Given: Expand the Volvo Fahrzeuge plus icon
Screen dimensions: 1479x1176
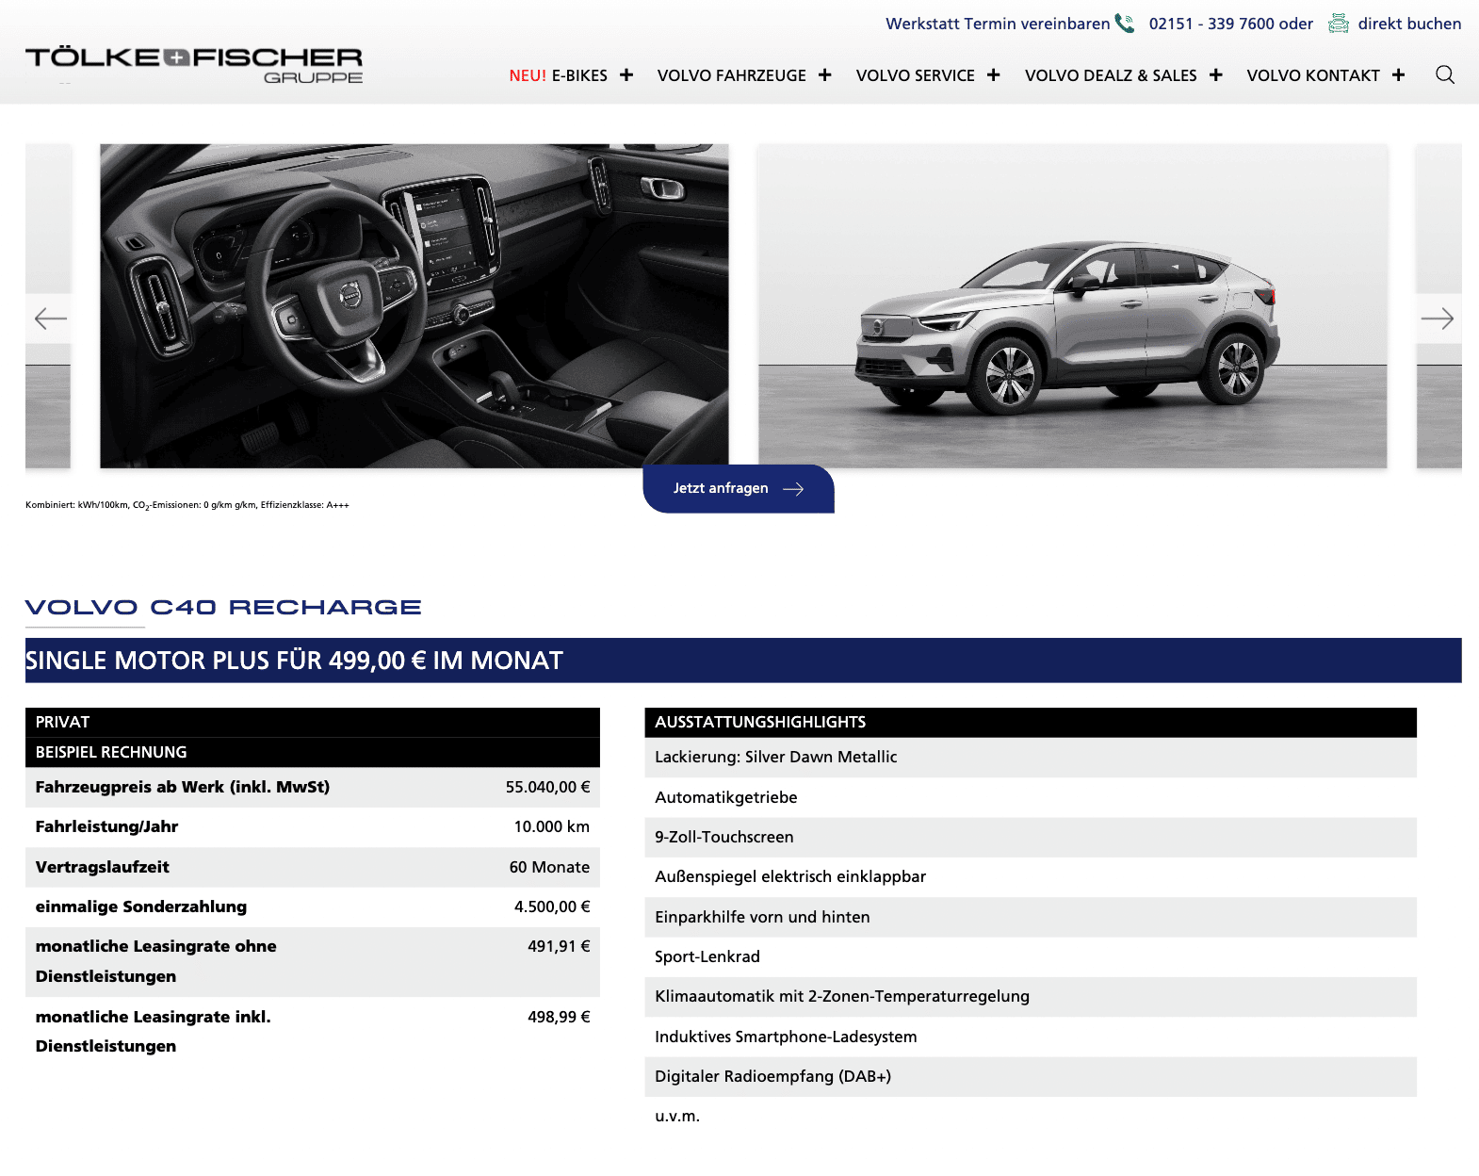Looking at the screenshot, I should pyautogui.click(x=825, y=75).
